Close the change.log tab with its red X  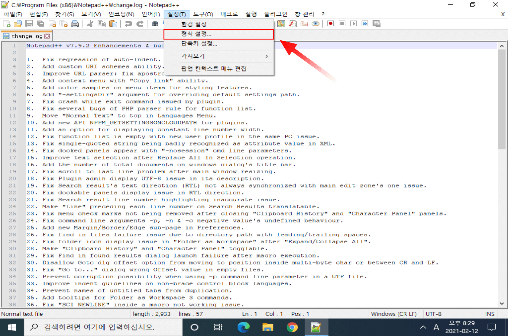coord(47,36)
